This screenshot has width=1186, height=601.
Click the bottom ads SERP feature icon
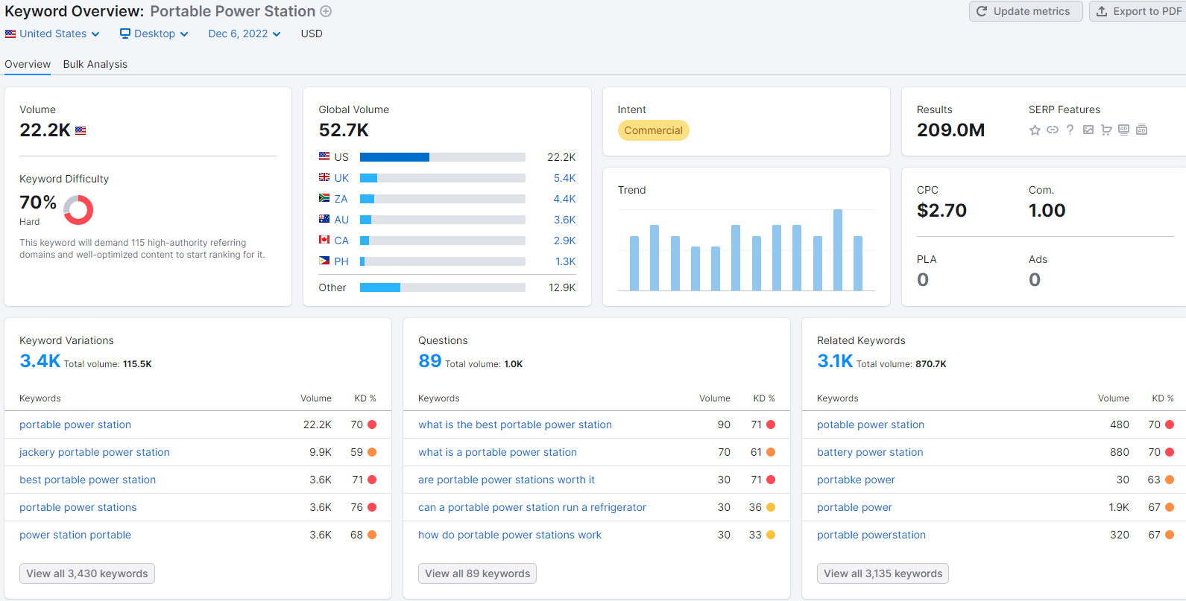[x=1141, y=130]
